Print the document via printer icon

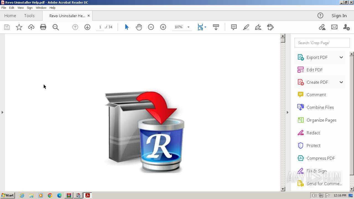tap(43, 27)
